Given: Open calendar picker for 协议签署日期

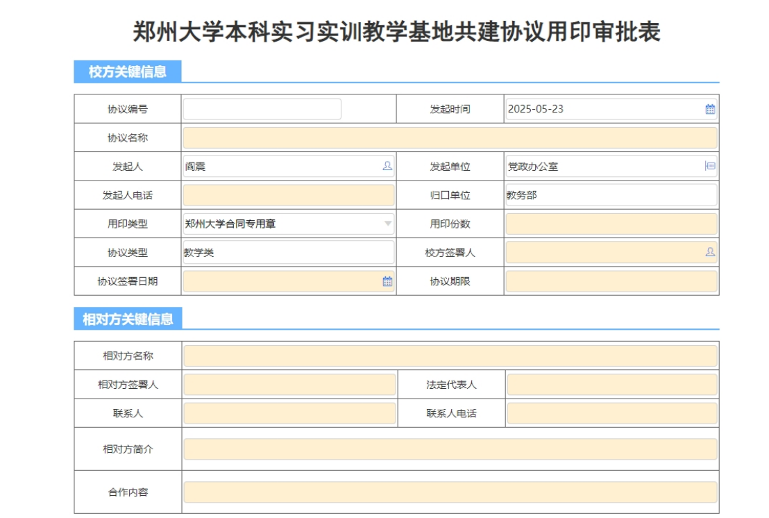Looking at the screenshot, I should coord(387,281).
